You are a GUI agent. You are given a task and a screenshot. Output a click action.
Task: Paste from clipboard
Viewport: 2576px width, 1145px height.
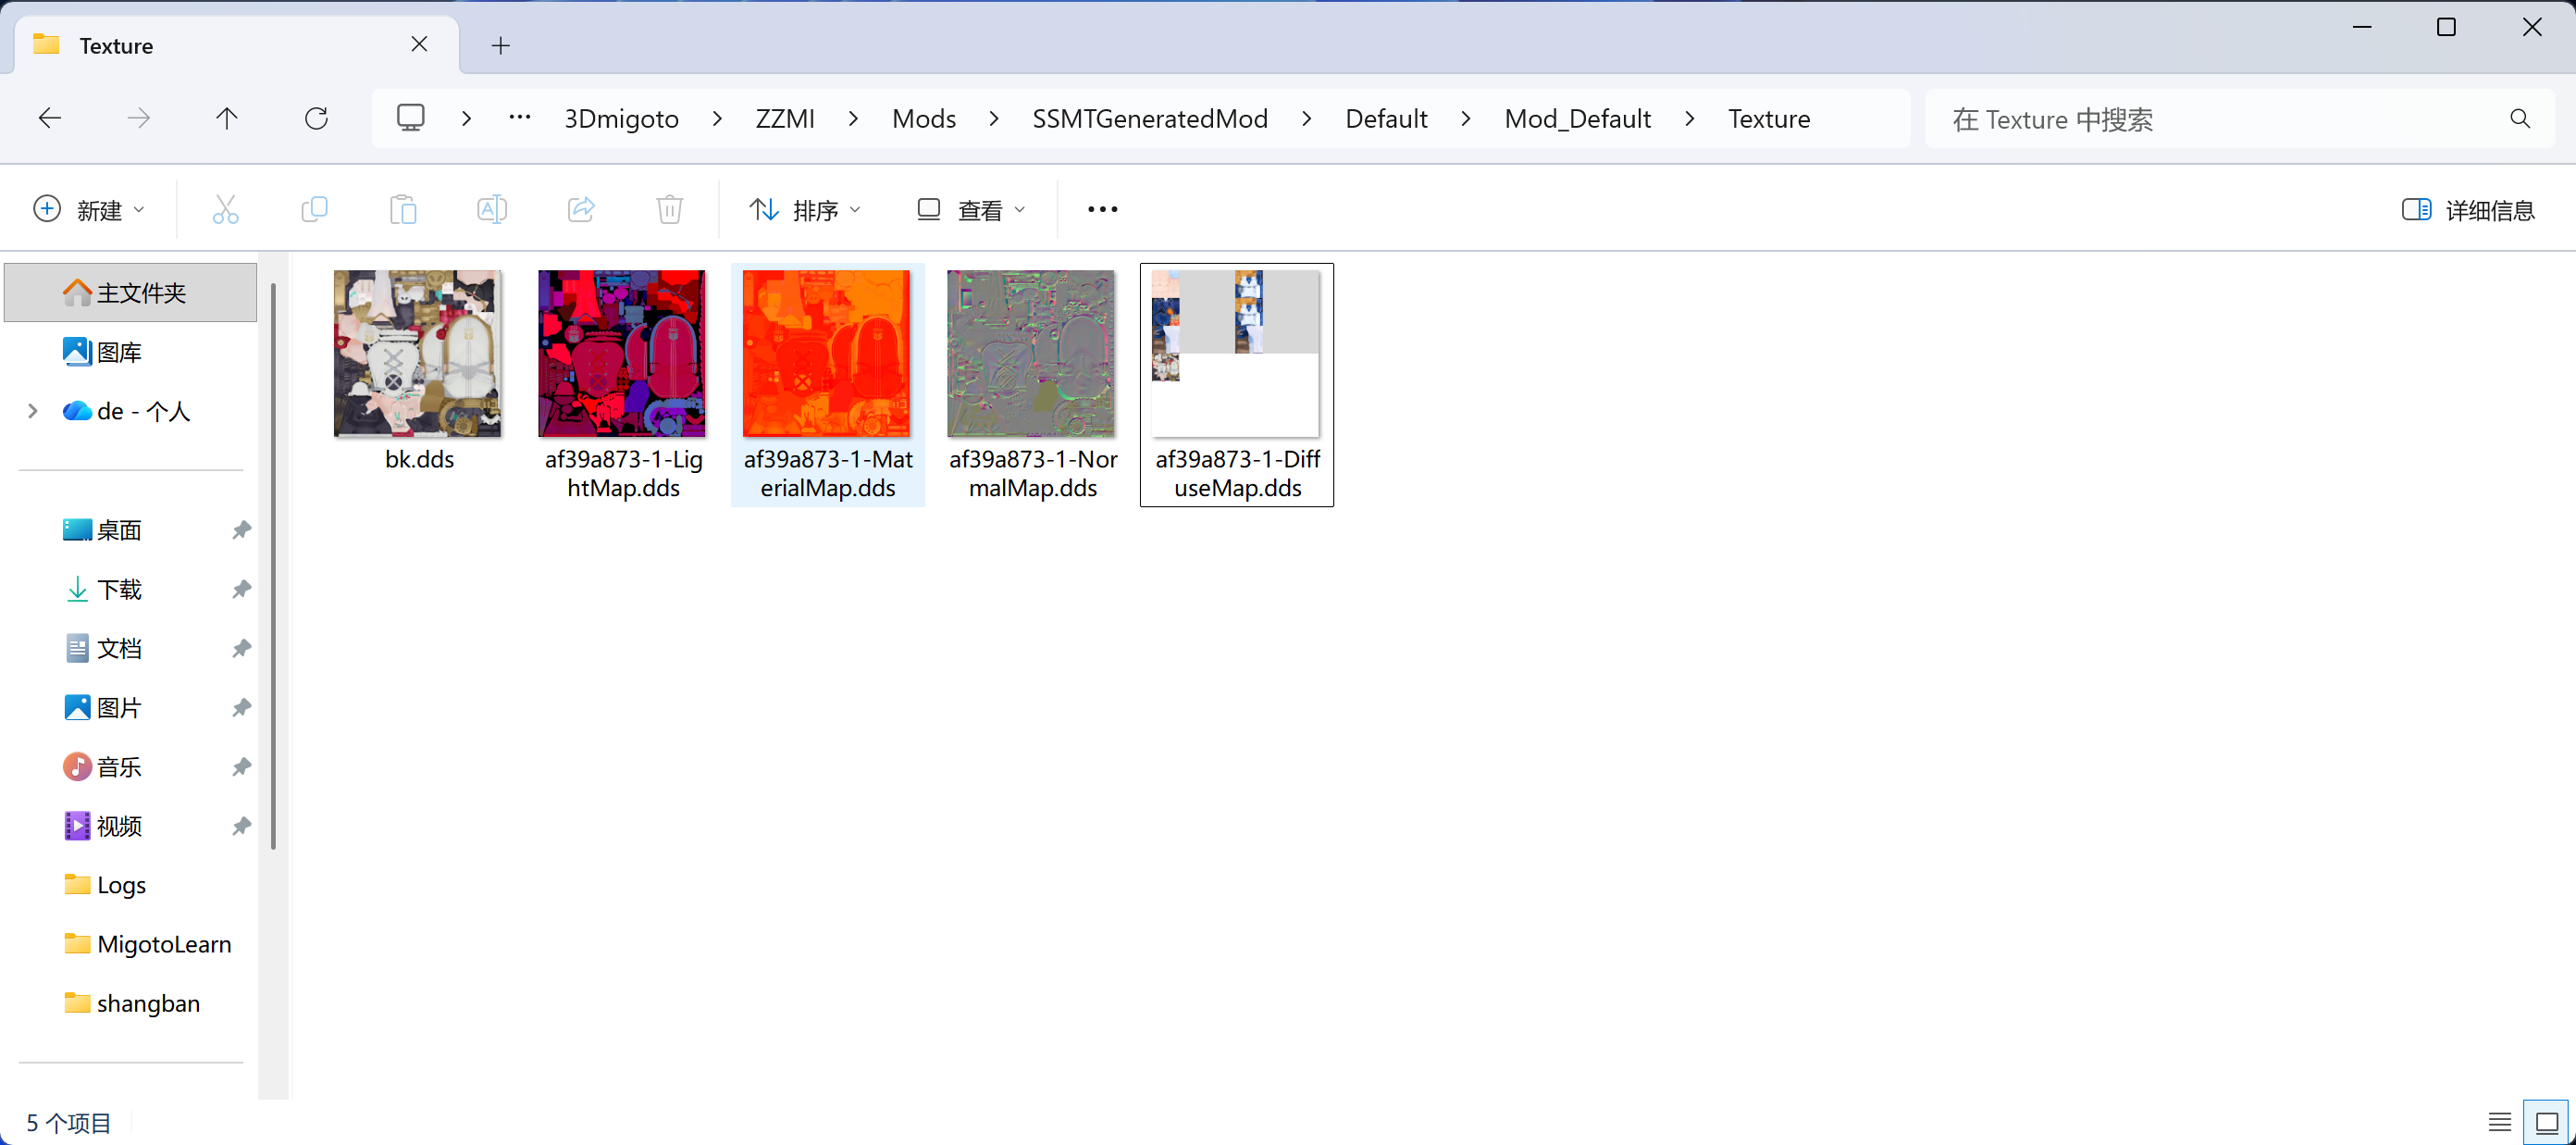pos(402,209)
